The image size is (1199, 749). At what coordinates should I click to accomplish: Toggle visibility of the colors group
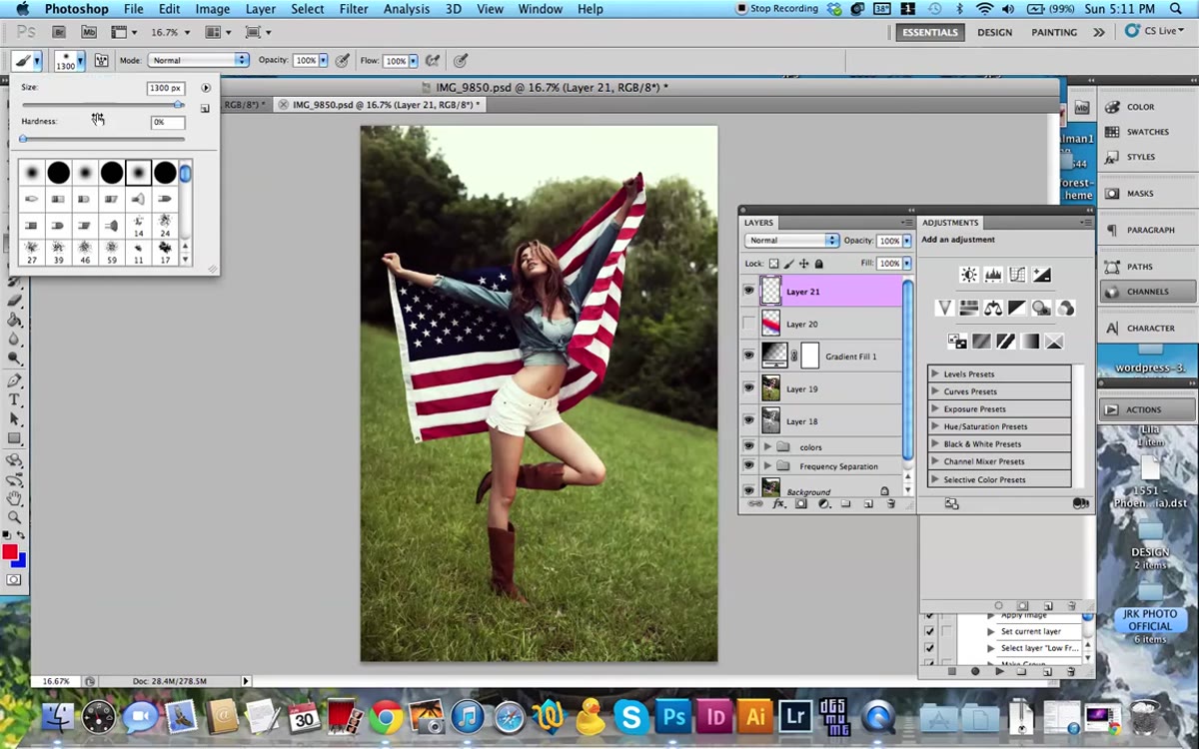coord(748,446)
